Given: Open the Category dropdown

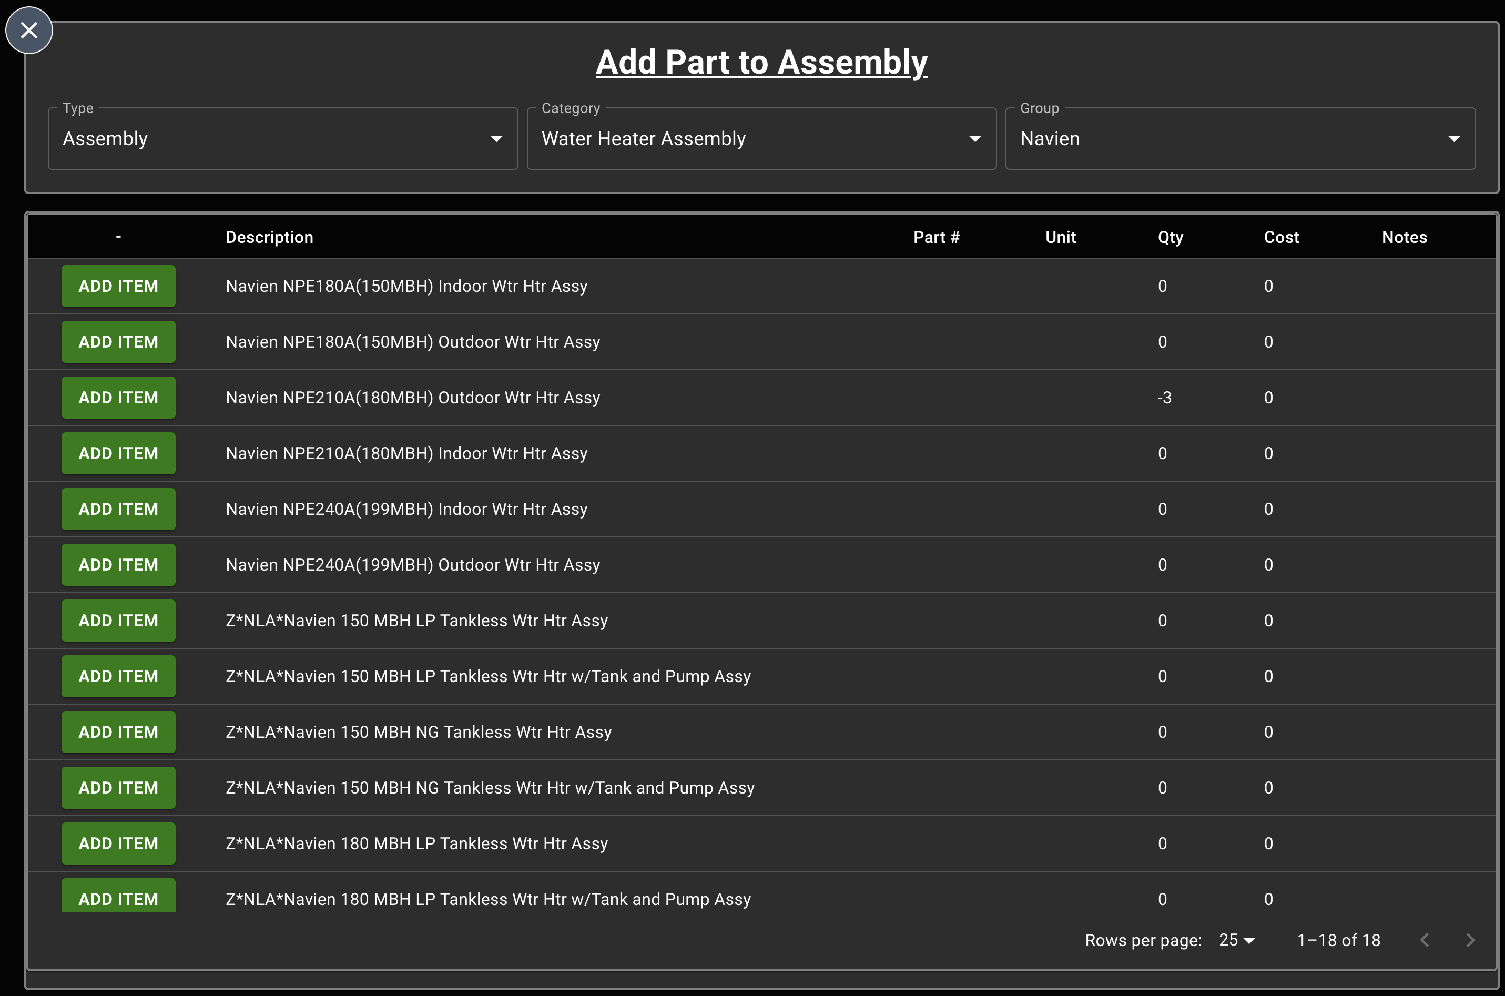Looking at the screenshot, I should (x=976, y=138).
